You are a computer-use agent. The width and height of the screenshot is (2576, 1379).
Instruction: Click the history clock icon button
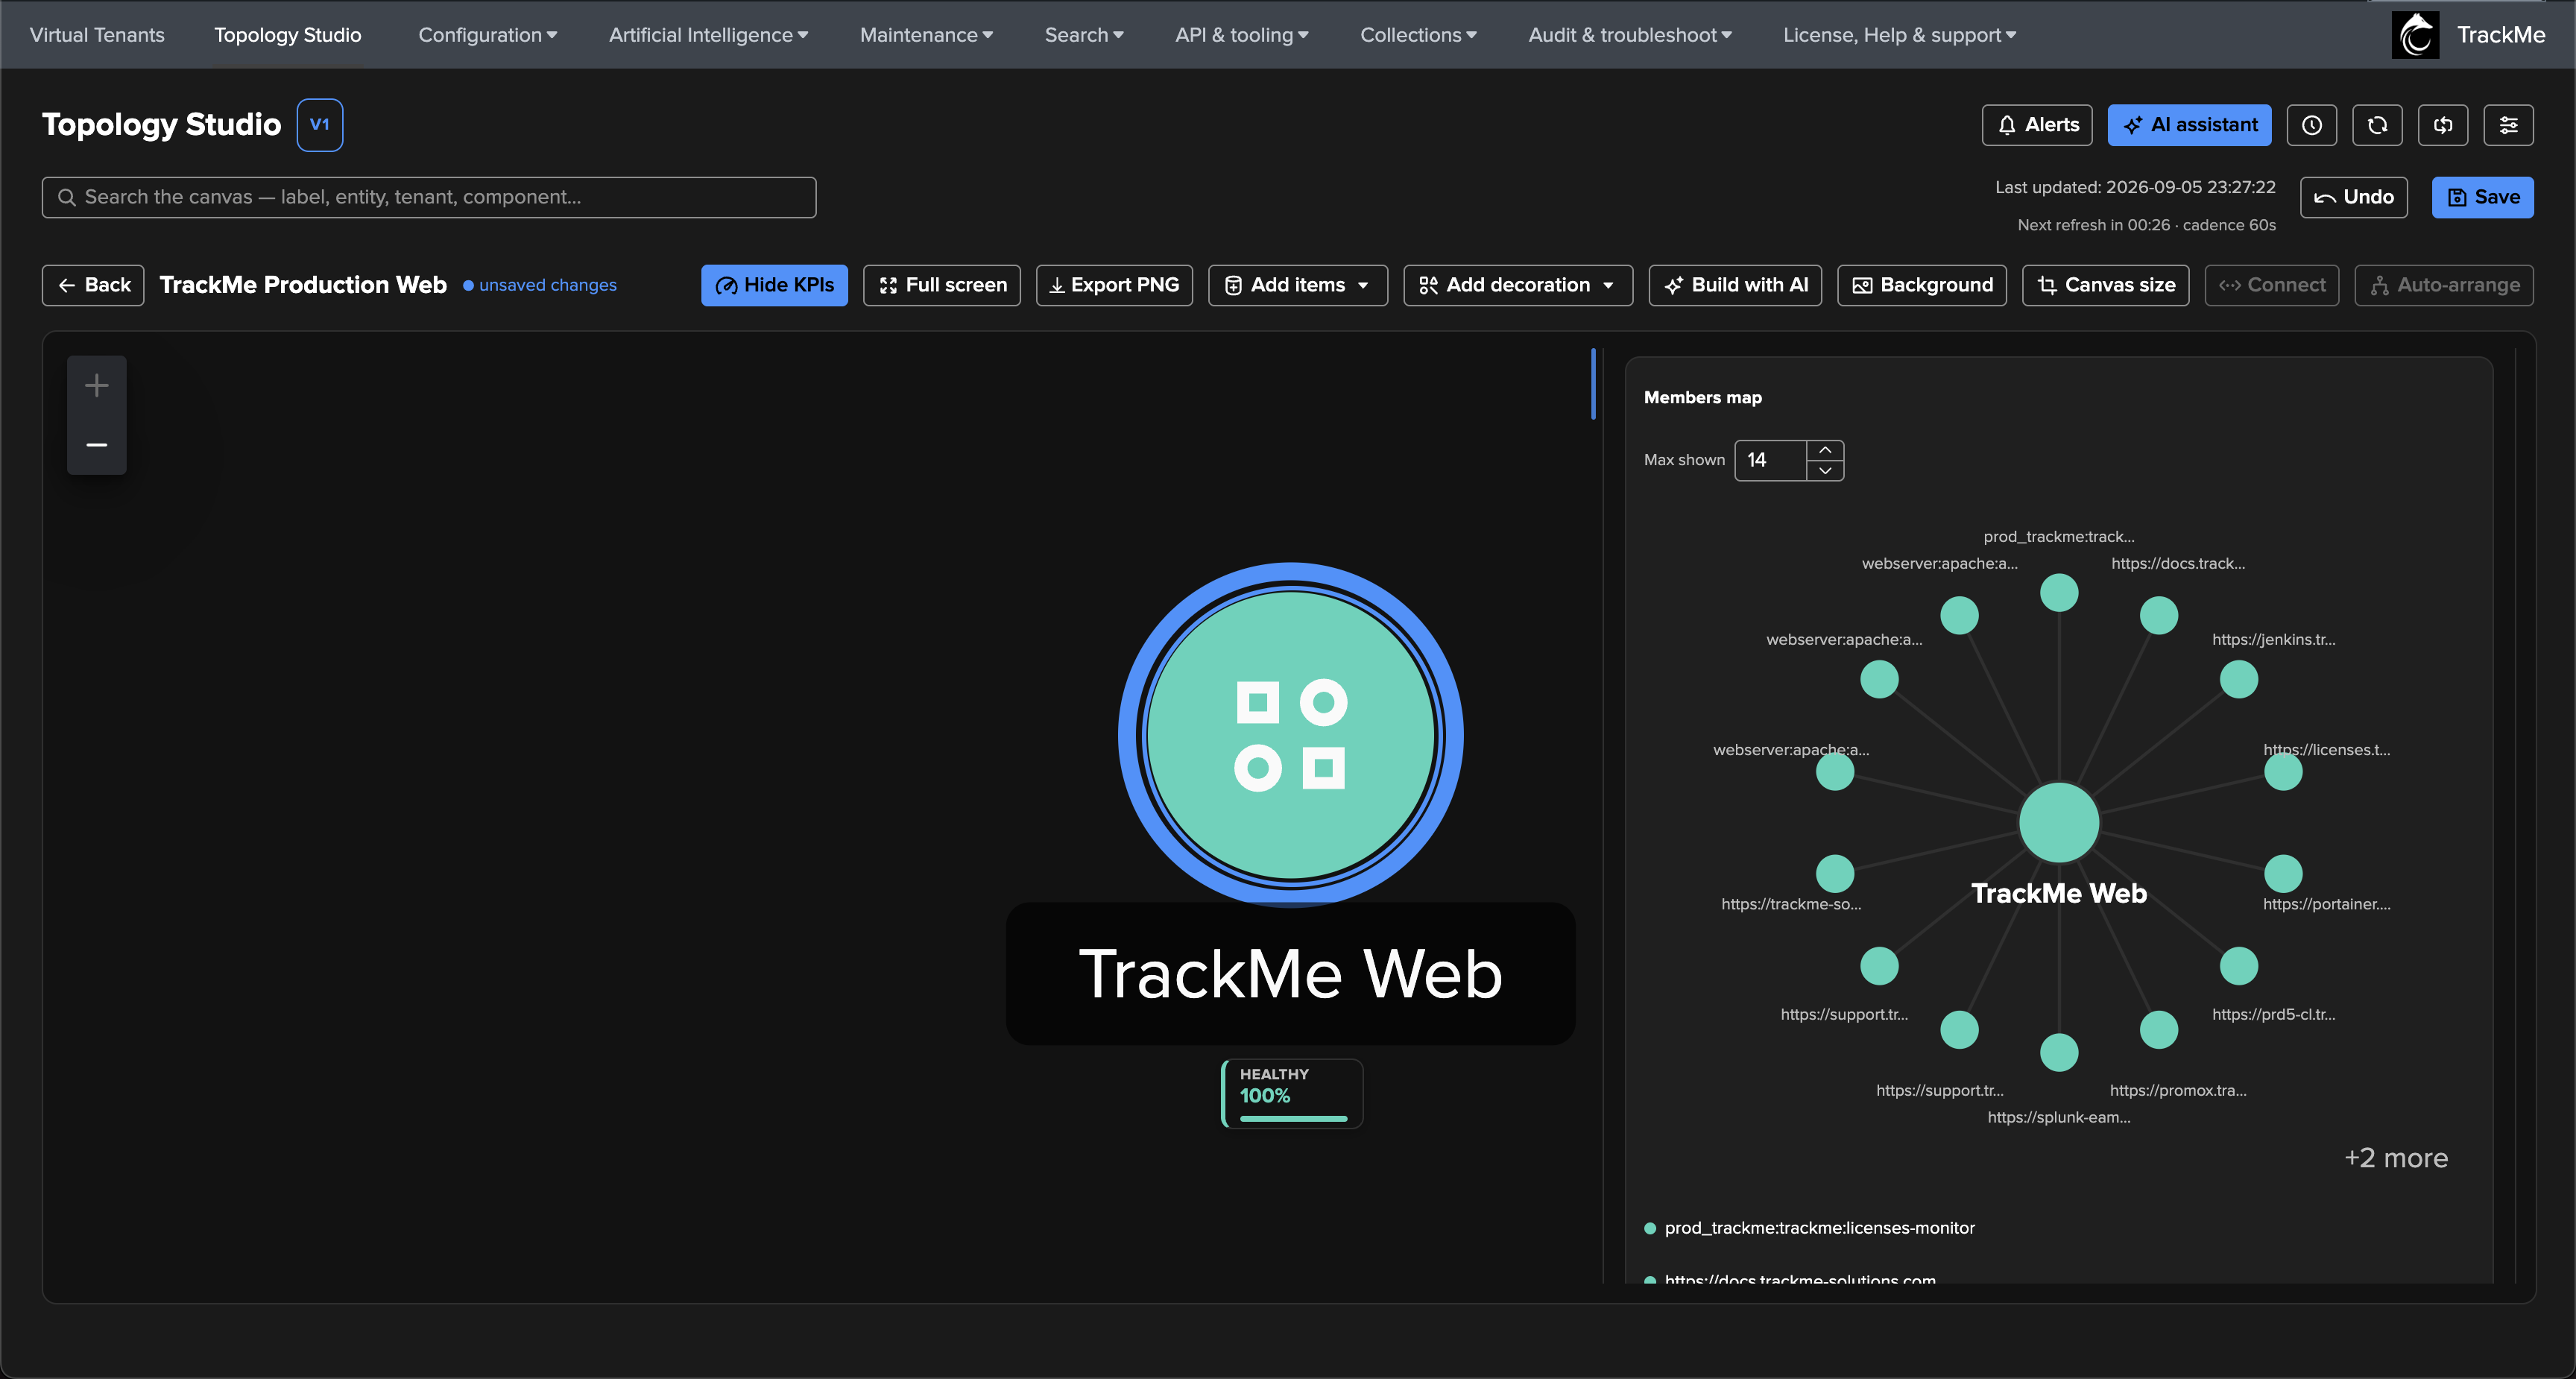pyautogui.click(x=2311, y=125)
